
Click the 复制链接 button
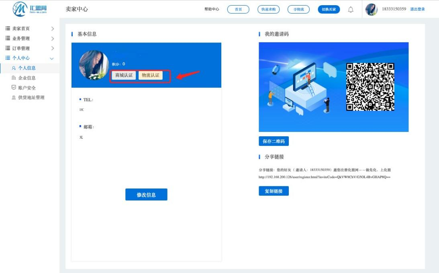[x=274, y=191]
